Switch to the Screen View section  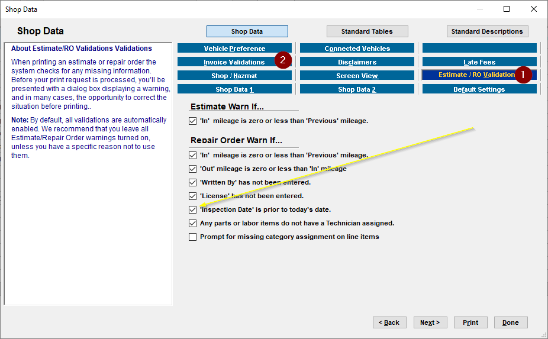click(x=357, y=76)
